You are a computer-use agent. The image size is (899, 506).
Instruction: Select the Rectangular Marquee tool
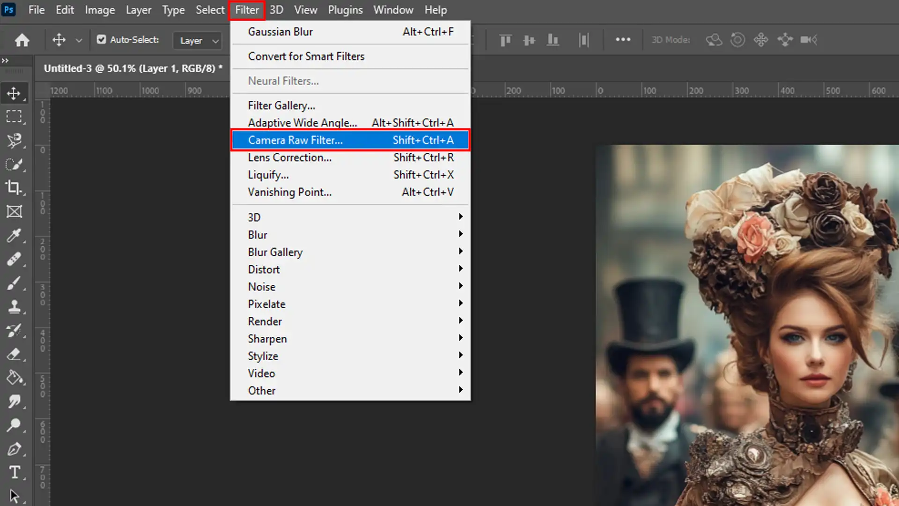[x=14, y=116]
